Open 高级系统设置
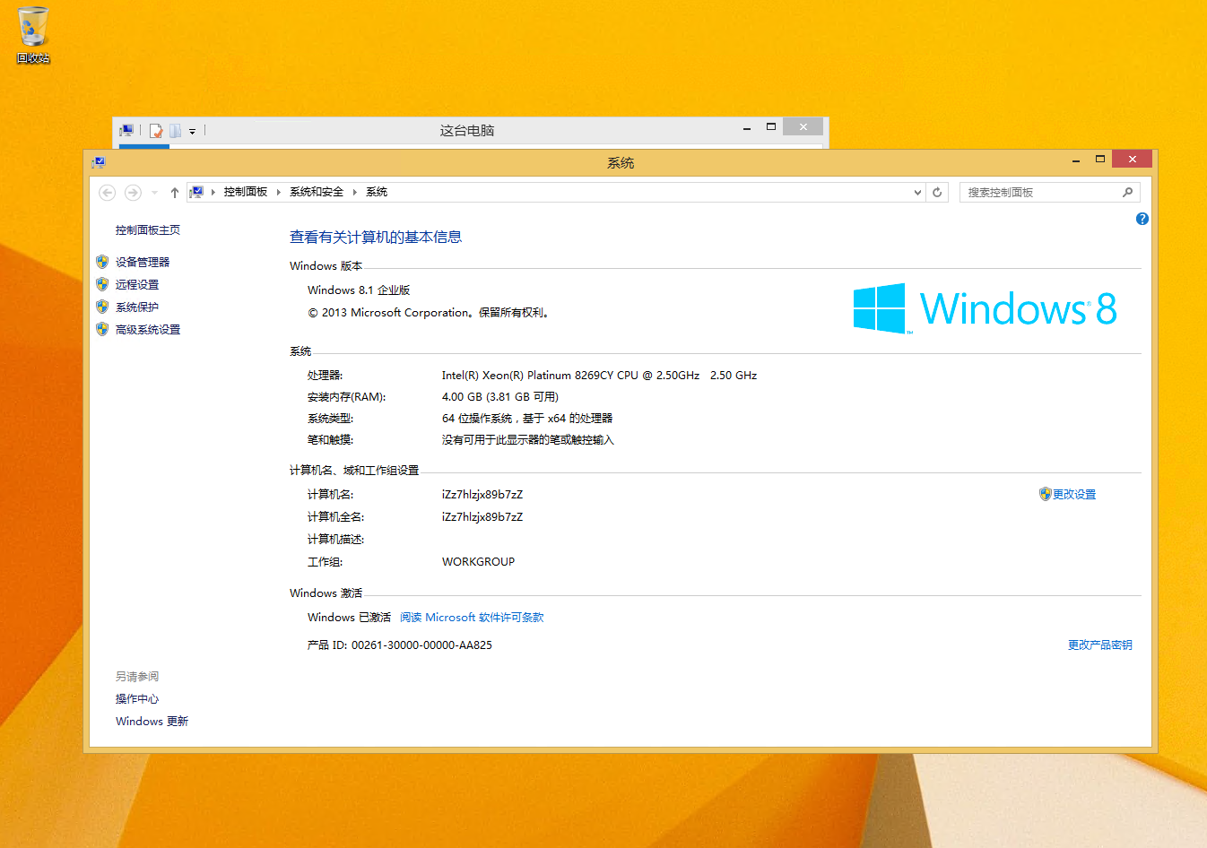Viewport: 1207px width, 848px height. coord(148,329)
